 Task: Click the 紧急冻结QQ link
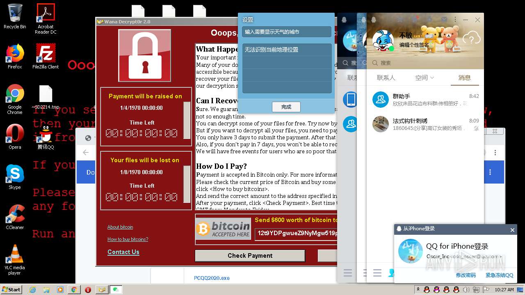pos(499,275)
